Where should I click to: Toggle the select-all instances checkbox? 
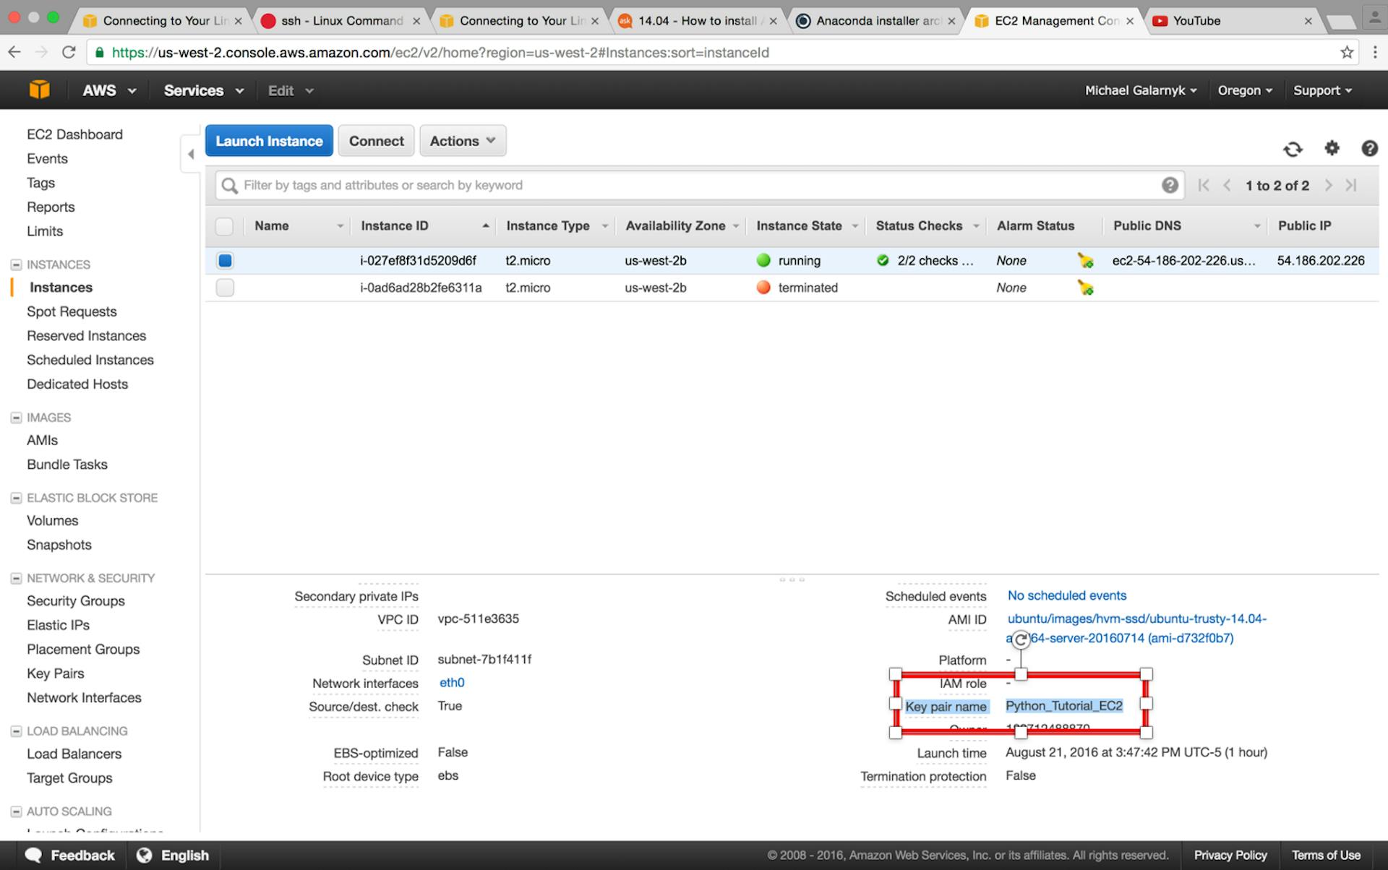coord(224,225)
